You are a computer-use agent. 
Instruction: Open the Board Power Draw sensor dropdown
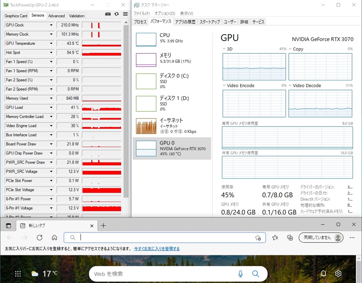pos(51,144)
